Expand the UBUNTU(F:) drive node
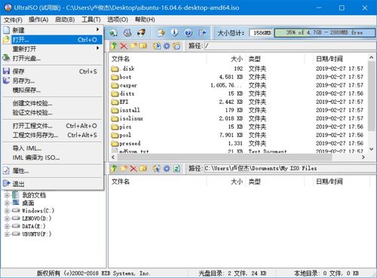Screen dimensions: 377x278 [x=7, y=234]
